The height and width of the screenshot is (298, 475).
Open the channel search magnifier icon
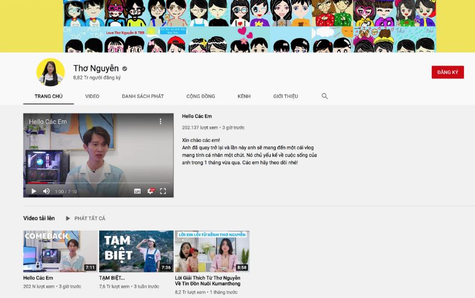(x=324, y=96)
